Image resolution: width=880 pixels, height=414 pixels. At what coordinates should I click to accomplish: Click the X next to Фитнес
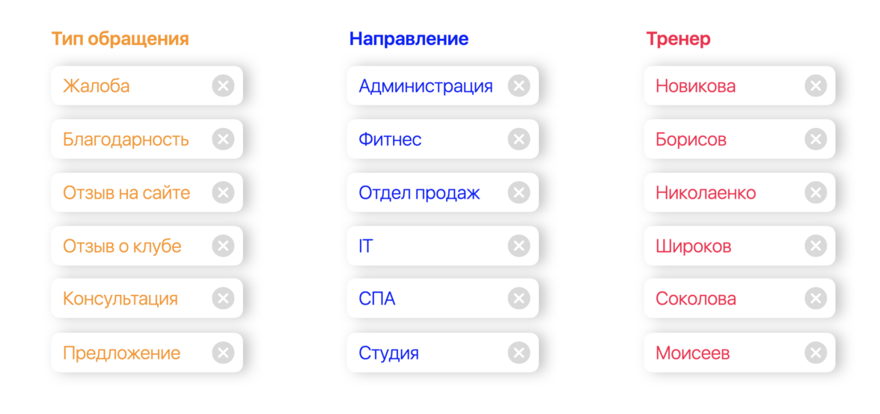pyautogui.click(x=519, y=139)
